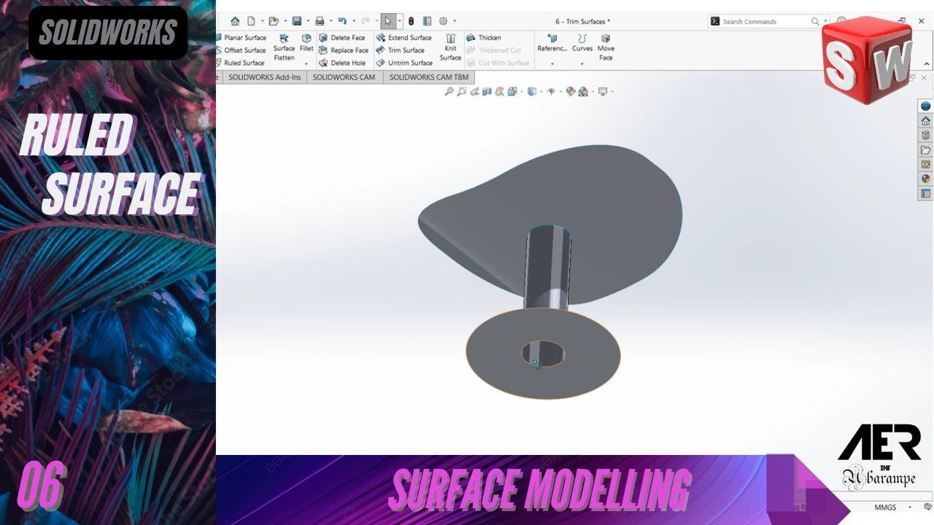Click the Knit Surface tool

pyautogui.click(x=450, y=48)
